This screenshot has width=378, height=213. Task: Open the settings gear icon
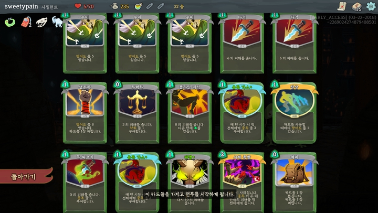(371, 6)
